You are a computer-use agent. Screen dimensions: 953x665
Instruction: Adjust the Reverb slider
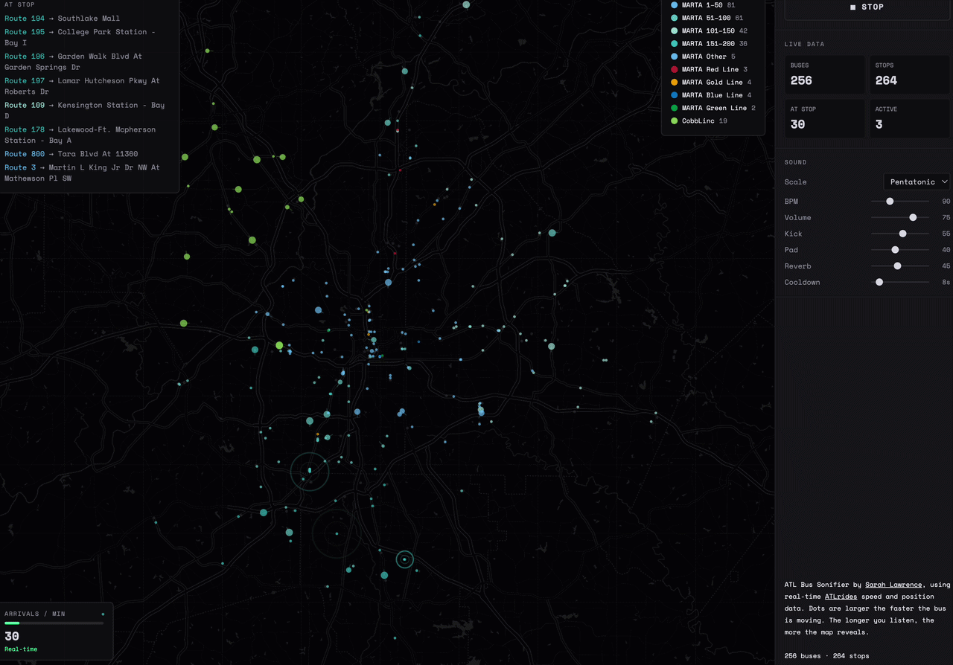click(900, 266)
